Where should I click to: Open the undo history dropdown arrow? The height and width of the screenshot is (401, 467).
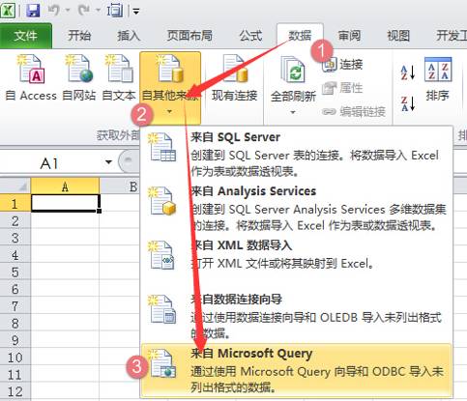pos(68,12)
